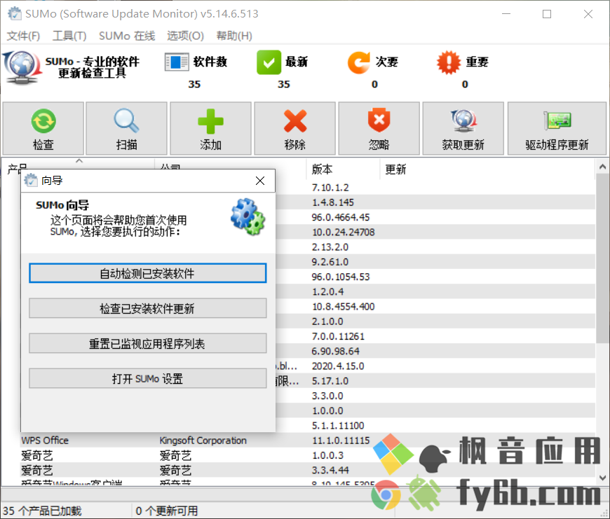This screenshot has width=610, height=519.
Task: Click version 10.8.4554.400
Action: 343,307
